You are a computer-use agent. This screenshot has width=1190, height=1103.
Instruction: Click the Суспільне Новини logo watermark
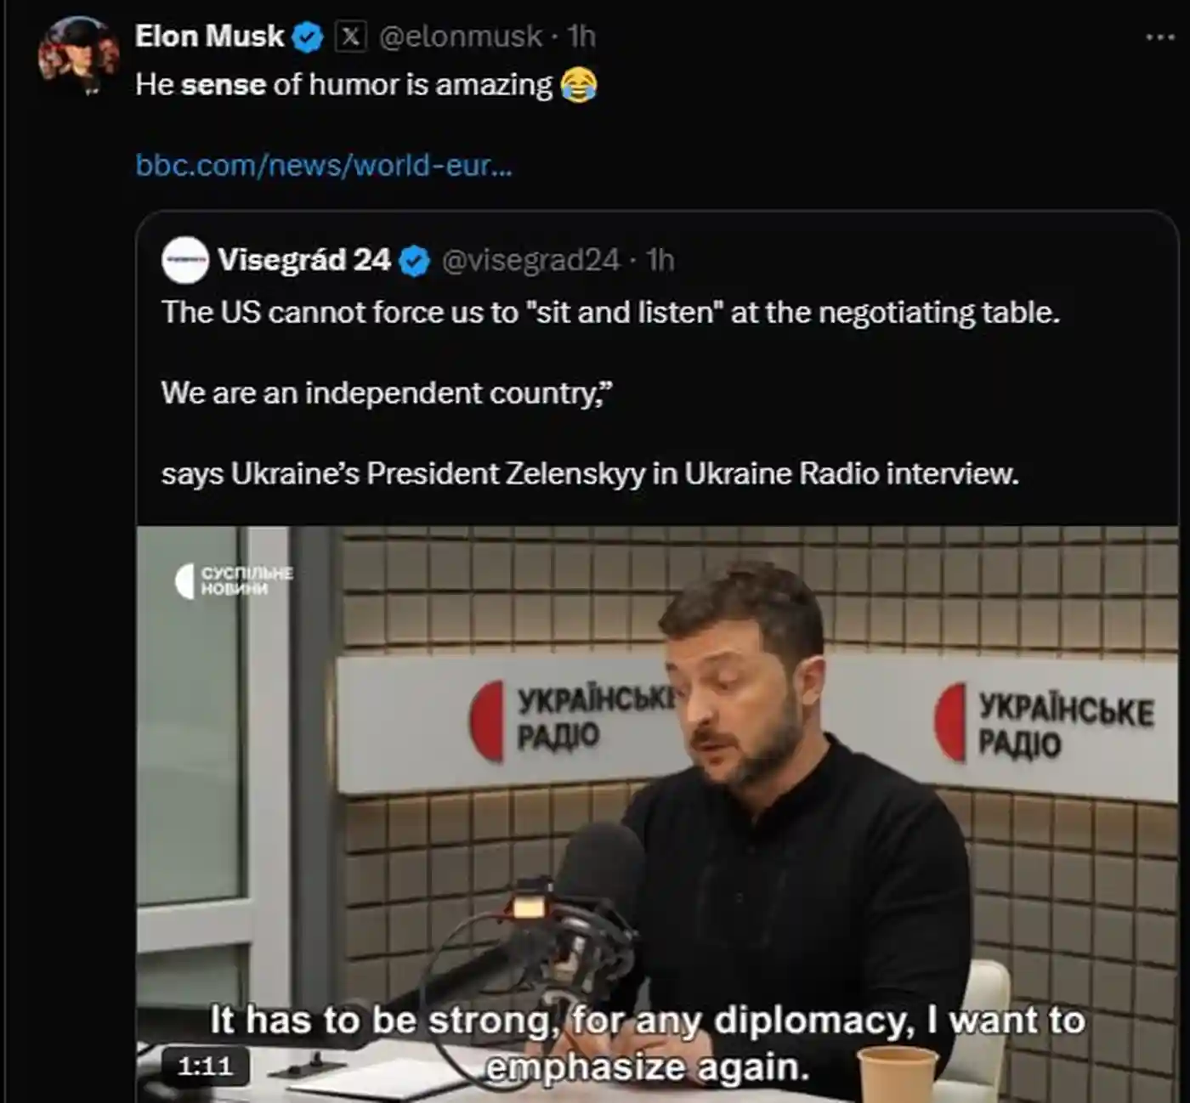coord(233,581)
